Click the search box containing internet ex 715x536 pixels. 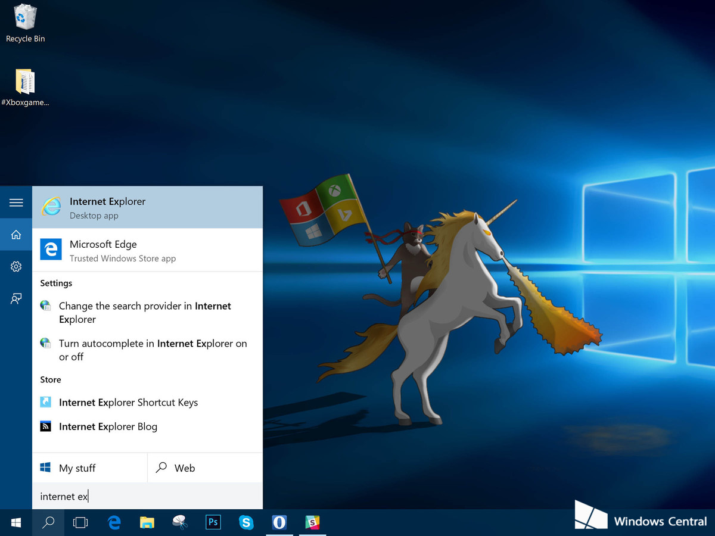[x=147, y=496]
